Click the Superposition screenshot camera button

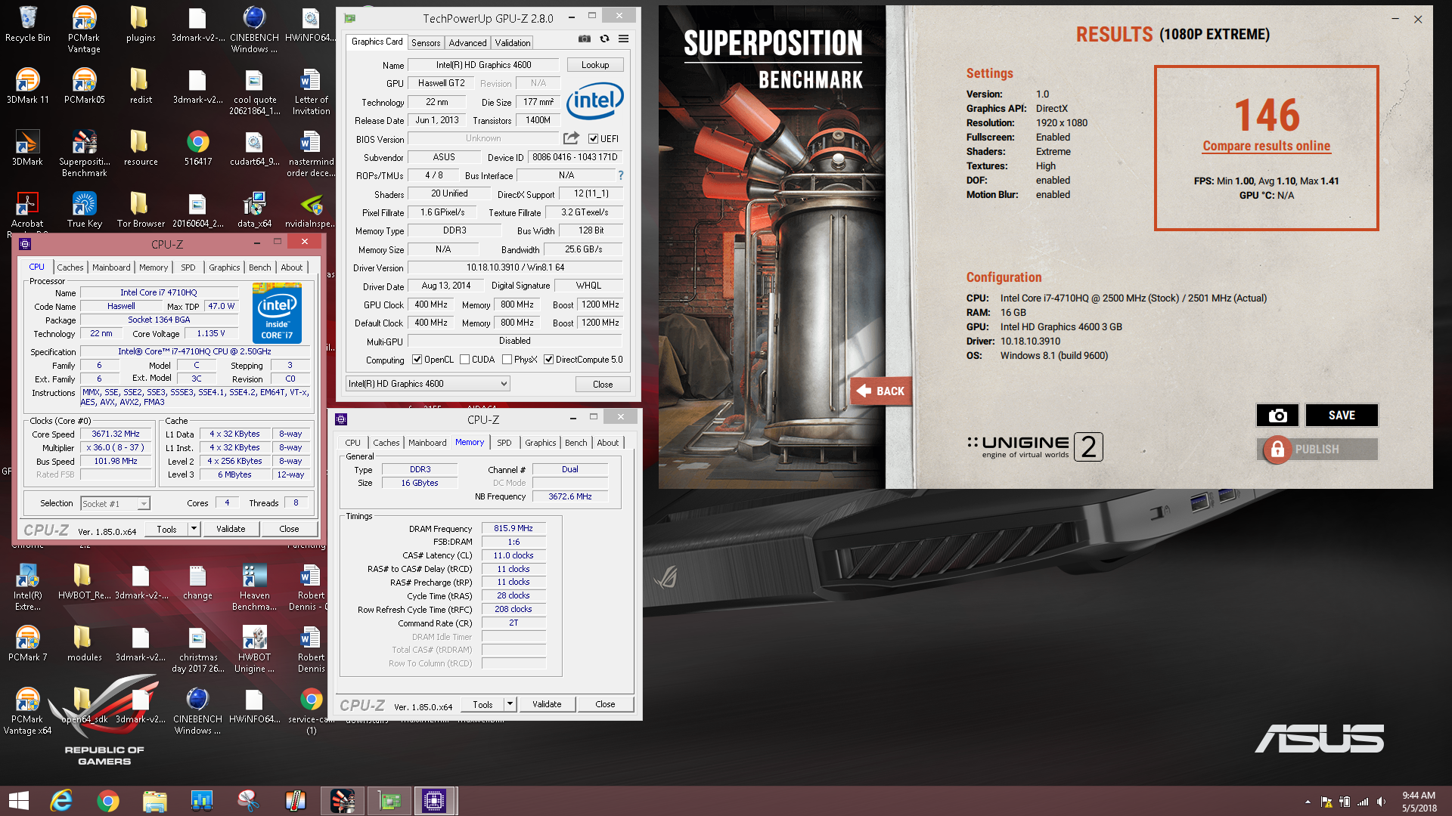tap(1277, 415)
